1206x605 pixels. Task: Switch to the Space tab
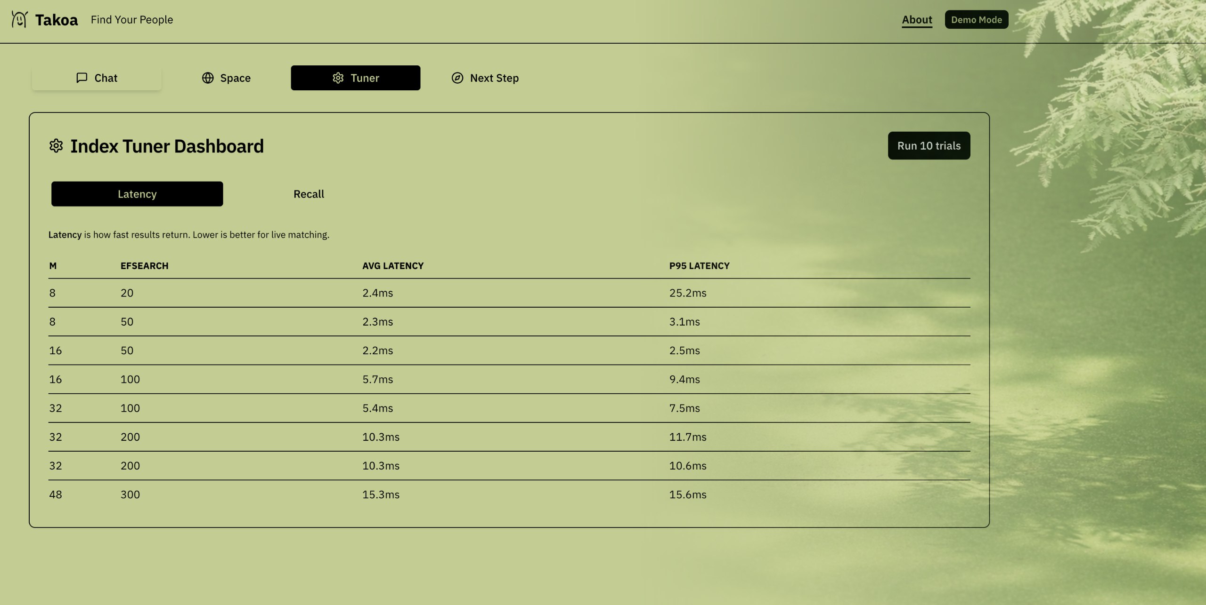coord(226,78)
